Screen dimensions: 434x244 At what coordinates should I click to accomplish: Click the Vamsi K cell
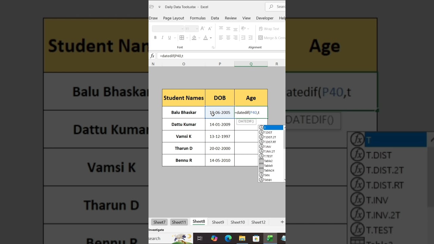pos(184,136)
